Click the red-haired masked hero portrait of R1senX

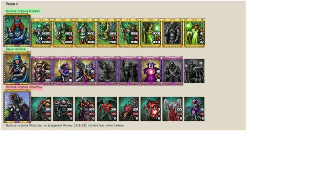17,30
